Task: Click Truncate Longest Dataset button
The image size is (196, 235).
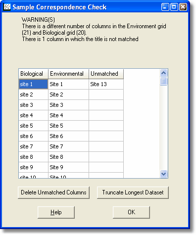Action: (133, 192)
